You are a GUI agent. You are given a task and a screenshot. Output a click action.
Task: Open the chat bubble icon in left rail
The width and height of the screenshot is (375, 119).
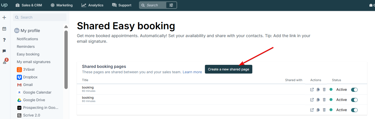(4, 51)
